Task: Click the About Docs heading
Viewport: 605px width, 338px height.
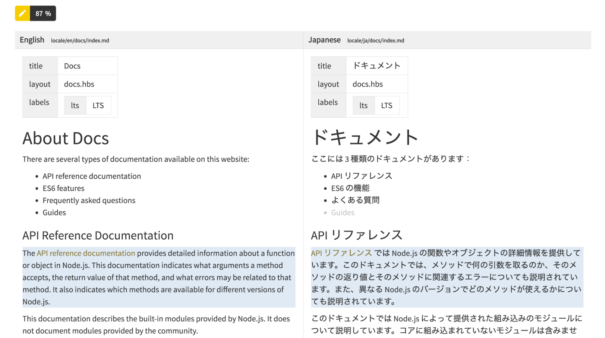Action: click(66, 138)
